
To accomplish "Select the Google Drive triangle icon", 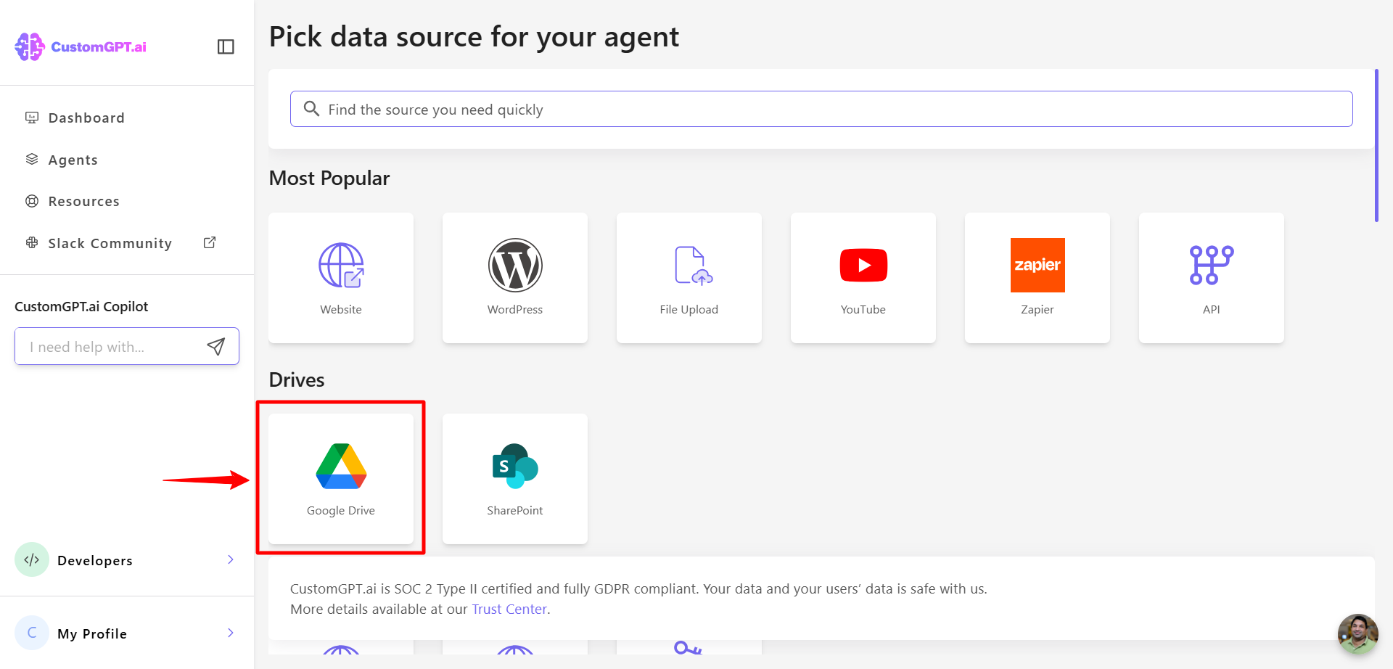I will click(x=341, y=466).
